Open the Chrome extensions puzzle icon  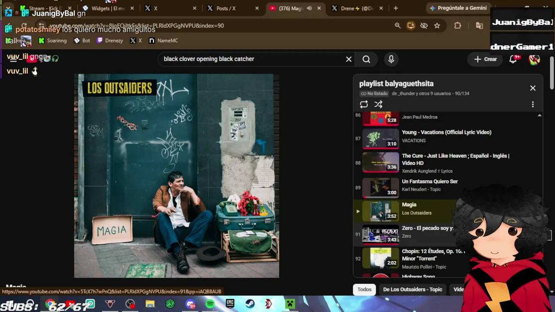click(x=457, y=26)
